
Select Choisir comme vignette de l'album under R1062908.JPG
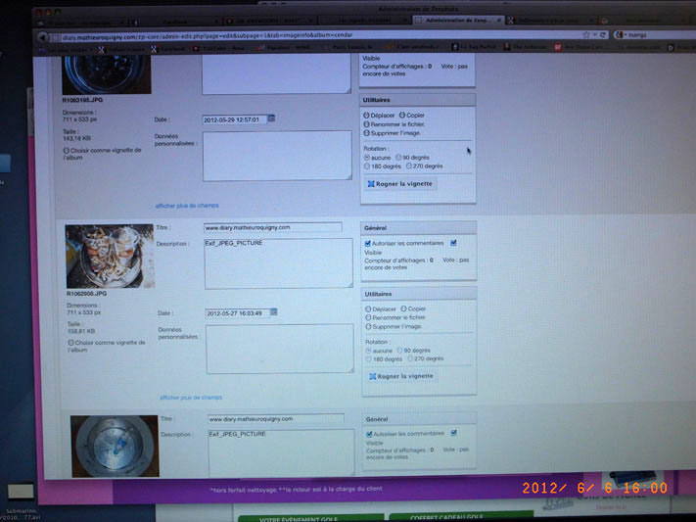[70, 343]
